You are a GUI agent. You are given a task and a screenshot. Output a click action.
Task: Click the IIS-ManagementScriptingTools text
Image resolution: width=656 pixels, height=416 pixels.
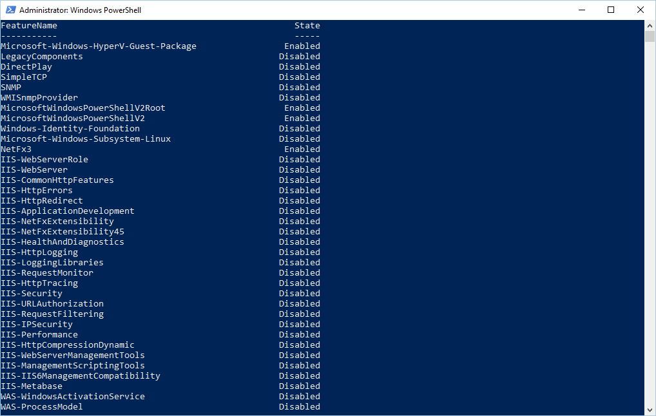[x=73, y=365]
